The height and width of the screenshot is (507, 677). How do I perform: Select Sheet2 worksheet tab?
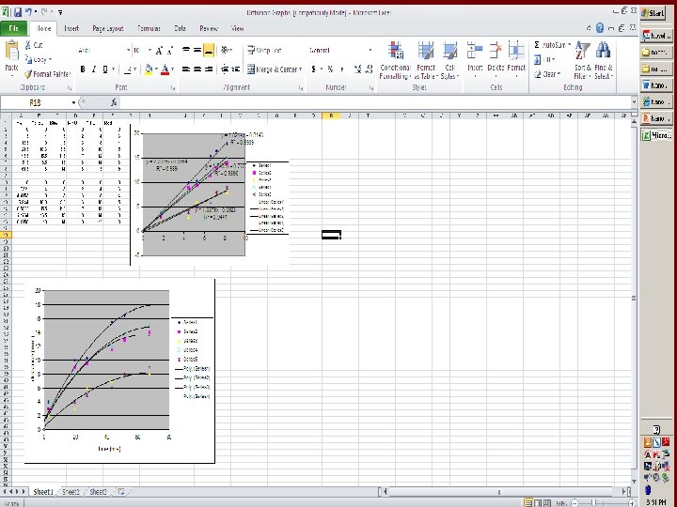coord(71,491)
